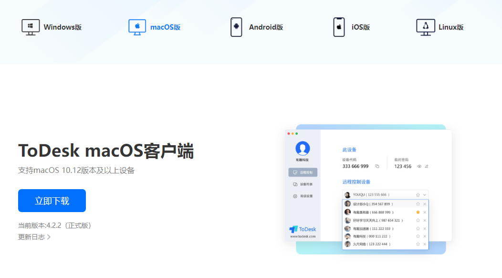This screenshot has width=502, height=278.
Task: Expand the YOUQU device dropdown arrow
Action: pyautogui.click(x=425, y=195)
